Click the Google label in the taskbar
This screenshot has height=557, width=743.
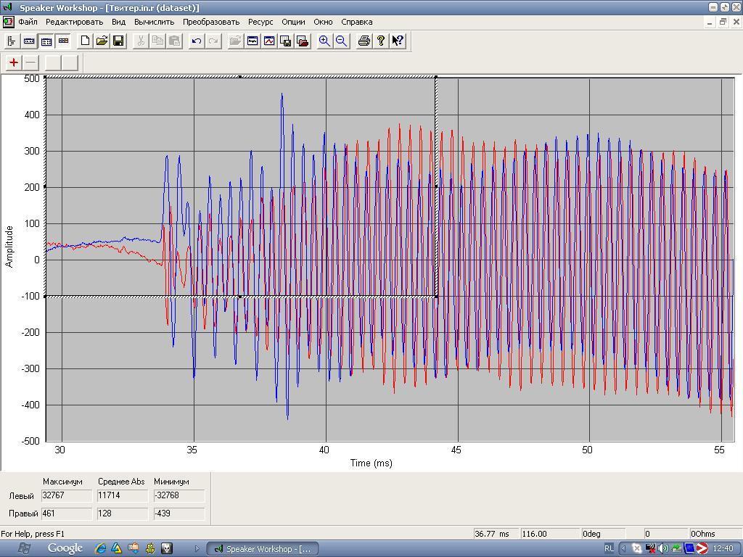65,548
